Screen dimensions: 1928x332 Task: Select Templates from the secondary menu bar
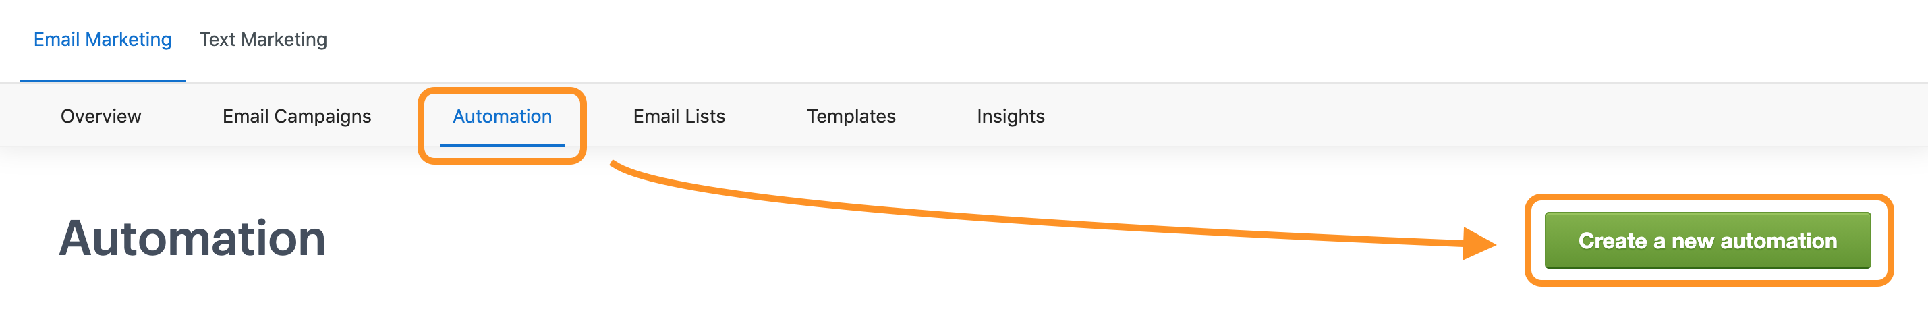click(851, 116)
